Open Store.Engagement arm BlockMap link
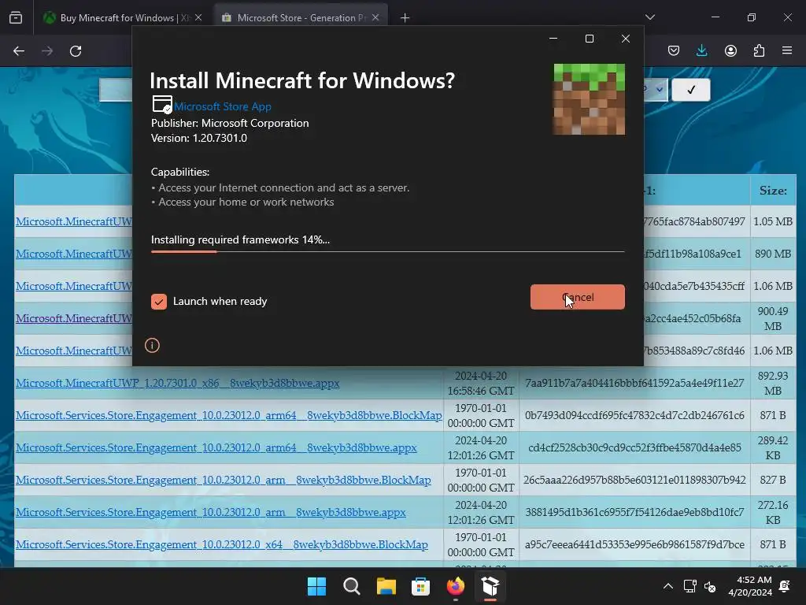This screenshot has width=806, height=605. coord(223,481)
